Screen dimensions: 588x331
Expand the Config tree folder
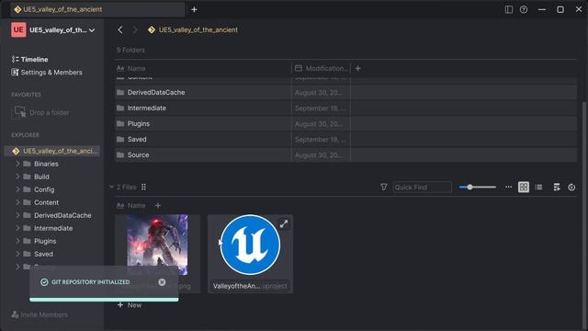17,189
